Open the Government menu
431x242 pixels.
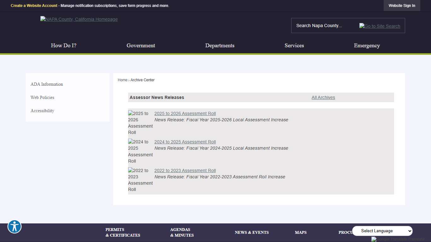(141, 45)
